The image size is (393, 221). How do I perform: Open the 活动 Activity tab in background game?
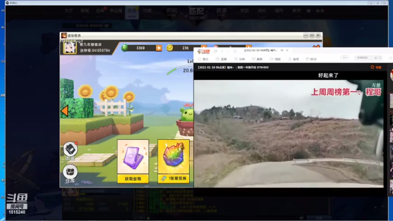click(132, 13)
